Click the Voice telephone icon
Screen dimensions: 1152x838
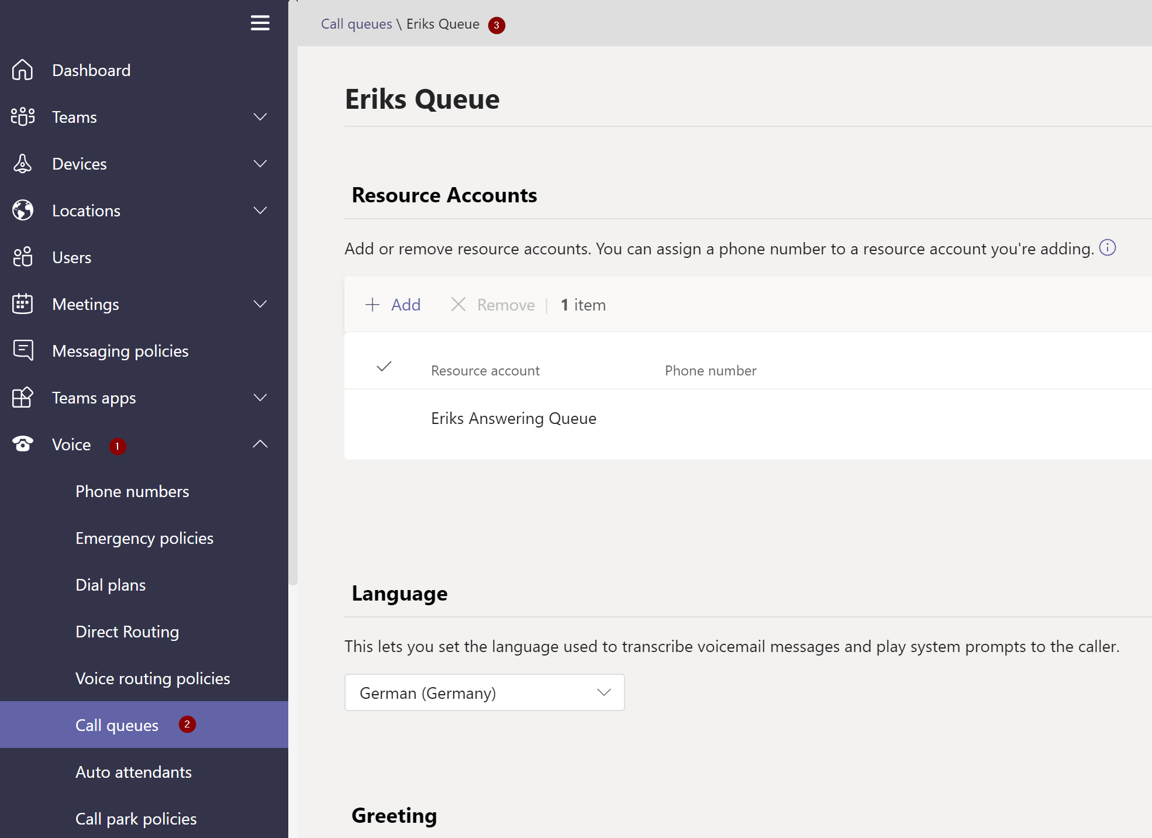pos(22,444)
